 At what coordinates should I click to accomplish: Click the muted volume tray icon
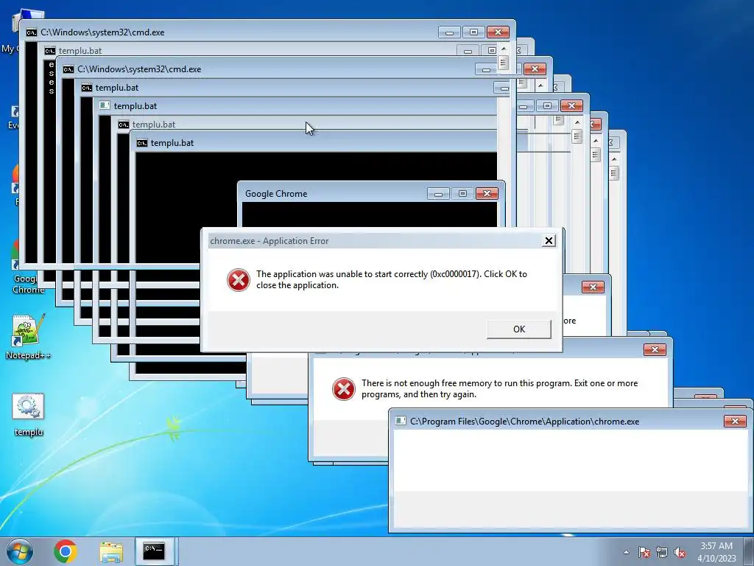pyautogui.click(x=680, y=552)
